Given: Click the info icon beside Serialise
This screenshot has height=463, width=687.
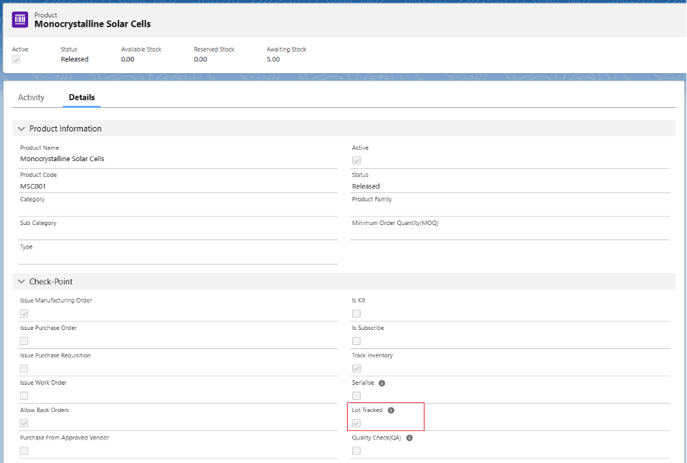Looking at the screenshot, I should click(x=382, y=383).
